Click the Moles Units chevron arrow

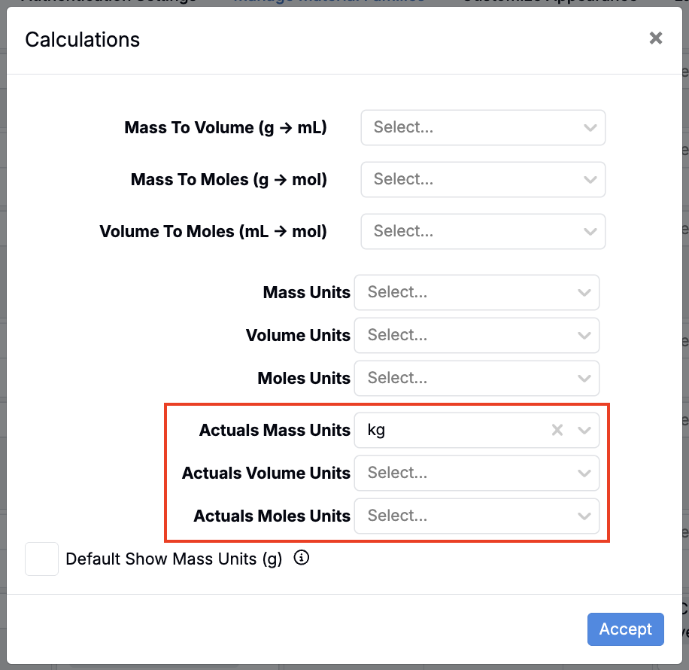coord(584,378)
